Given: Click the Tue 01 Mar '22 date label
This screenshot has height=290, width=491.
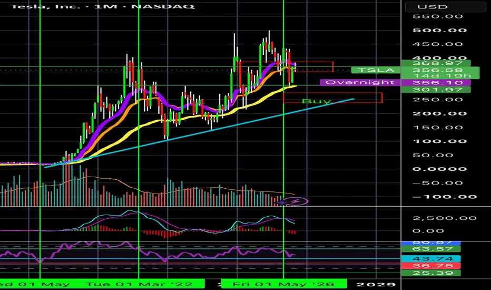Looking at the screenshot, I should tap(140, 284).
